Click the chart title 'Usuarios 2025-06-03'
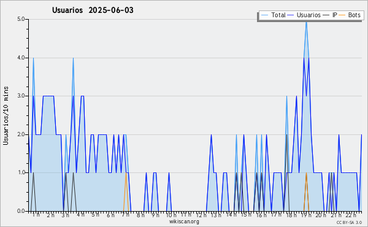This screenshot has height=227, width=368. 93,10
